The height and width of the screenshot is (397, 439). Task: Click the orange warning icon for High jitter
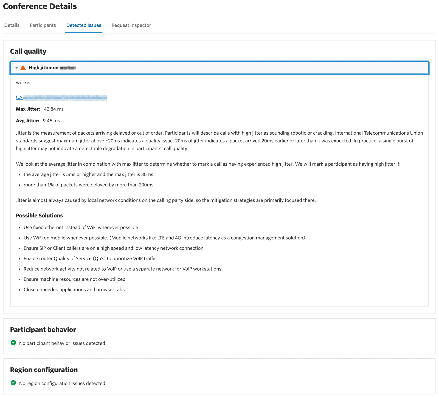(23, 68)
